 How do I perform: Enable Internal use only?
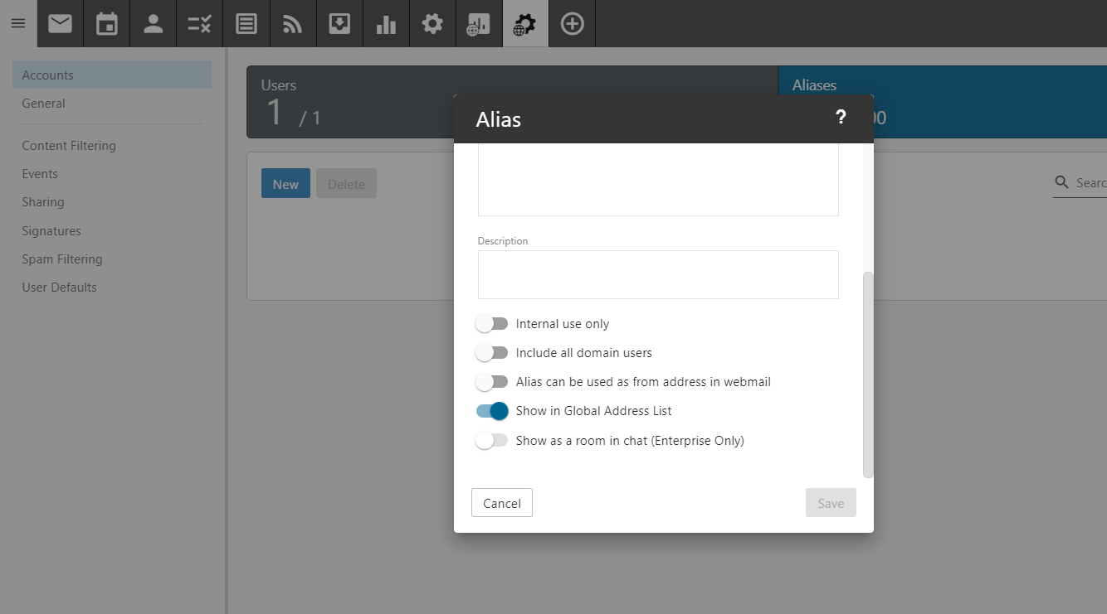click(492, 323)
